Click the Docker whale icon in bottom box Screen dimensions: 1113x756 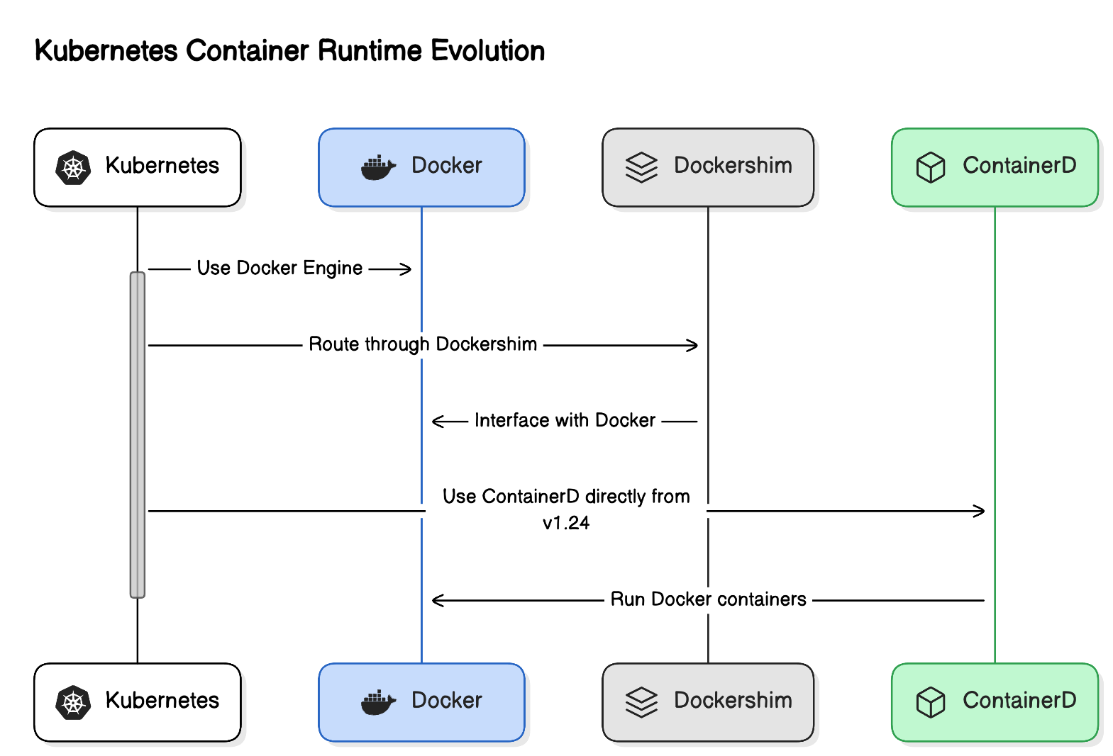pyautogui.click(x=378, y=703)
